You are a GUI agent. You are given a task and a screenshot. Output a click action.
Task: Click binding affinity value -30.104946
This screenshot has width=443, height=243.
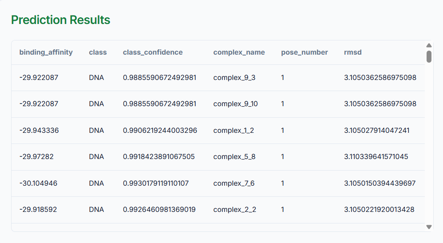click(38, 183)
